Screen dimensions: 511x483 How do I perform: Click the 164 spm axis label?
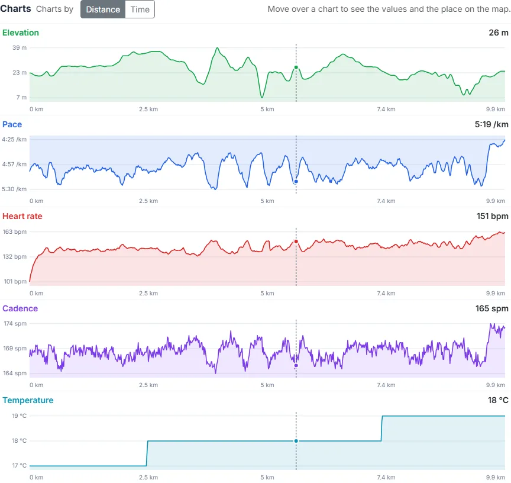[x=15, y=373]
